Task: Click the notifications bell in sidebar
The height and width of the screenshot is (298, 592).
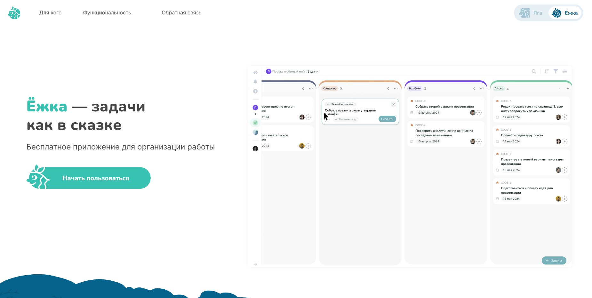Action: (x=255, y=82)
